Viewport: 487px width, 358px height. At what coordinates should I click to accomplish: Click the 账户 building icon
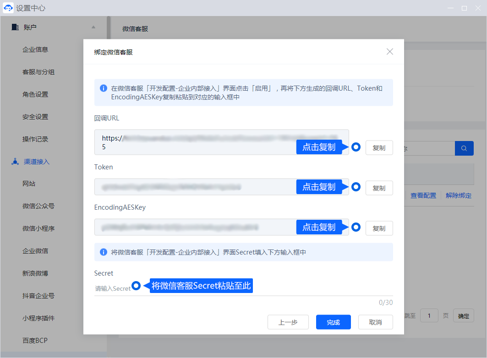[x=15, y=27]
